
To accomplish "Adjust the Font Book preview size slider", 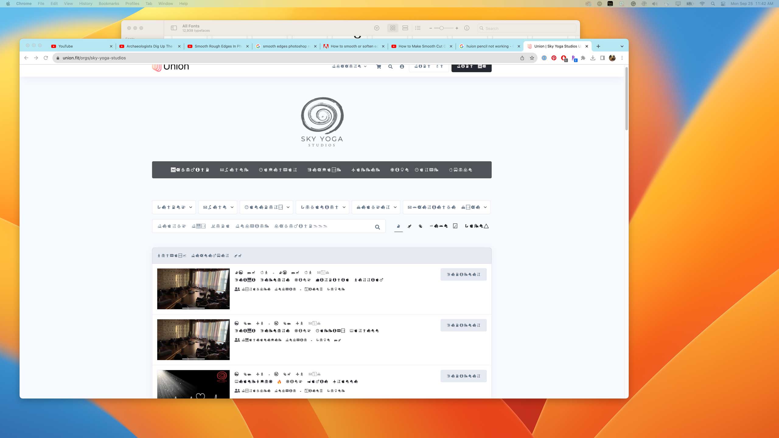I will coord(441,28).
